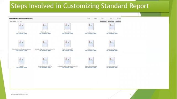177x99 pixels.
Task: Delete the Colombian Check 1 layout
Action: (116, 34)
